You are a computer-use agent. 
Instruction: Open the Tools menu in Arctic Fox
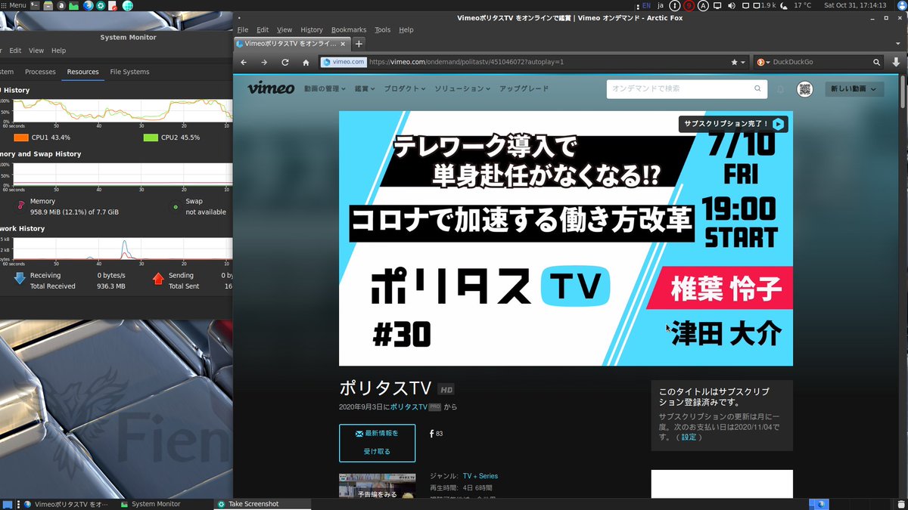pyautogui.click(x=383, y=29)
